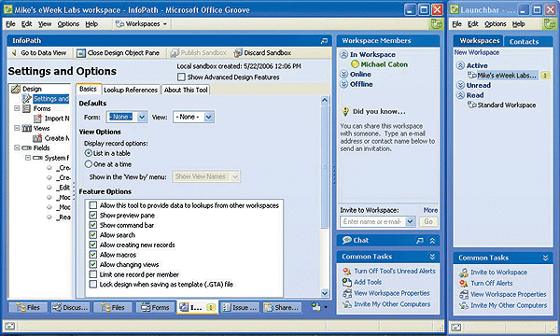The width and height of the screenshot is (560, 336).
Task: Click the Mike's eWeek Labs workspace icon in Launchbar
Action: [471, 76]
